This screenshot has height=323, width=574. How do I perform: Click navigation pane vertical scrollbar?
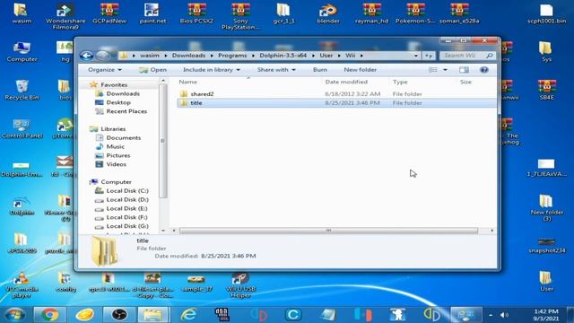[162, 141]
